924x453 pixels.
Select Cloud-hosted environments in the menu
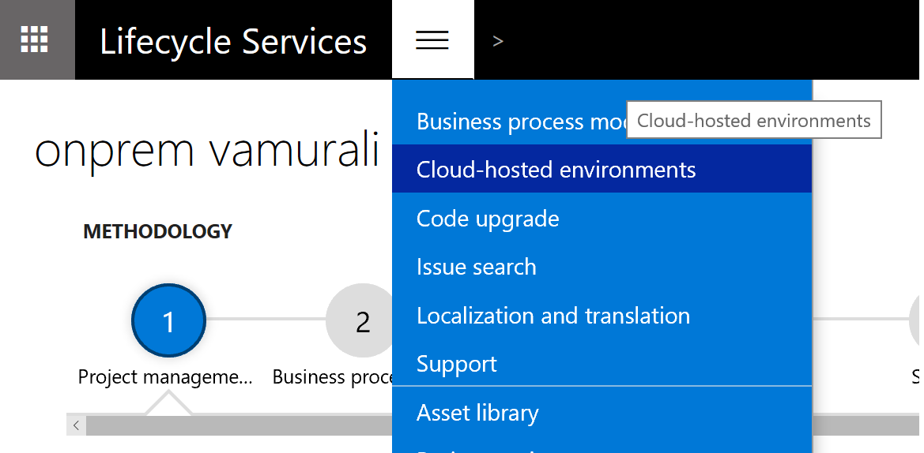point(602,170)
